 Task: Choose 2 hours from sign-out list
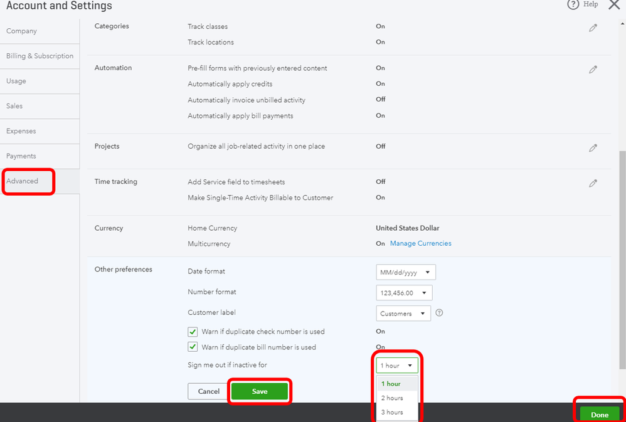click(397, 398)
